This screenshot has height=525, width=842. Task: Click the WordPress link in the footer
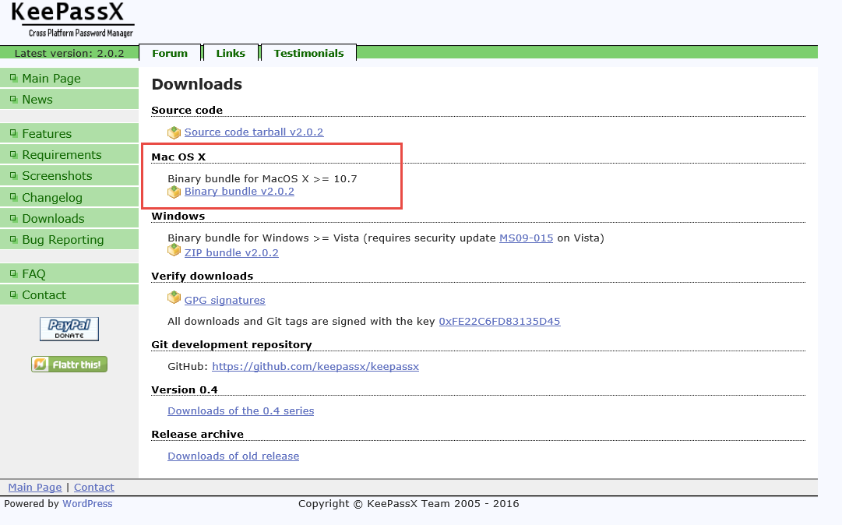[x=87, y=504]
